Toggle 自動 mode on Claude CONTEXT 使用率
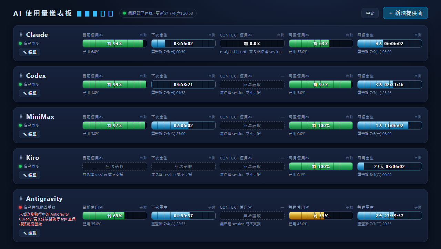Screen dimensions: 441x249 (281, 35)
